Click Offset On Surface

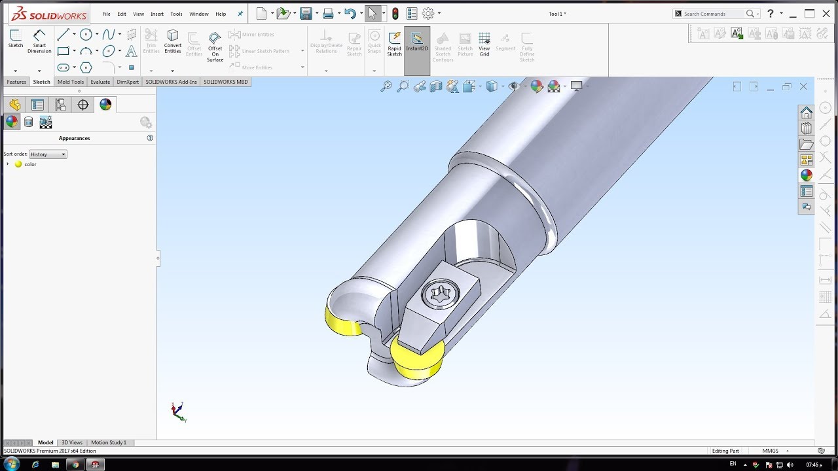click(x=215, y=46)
